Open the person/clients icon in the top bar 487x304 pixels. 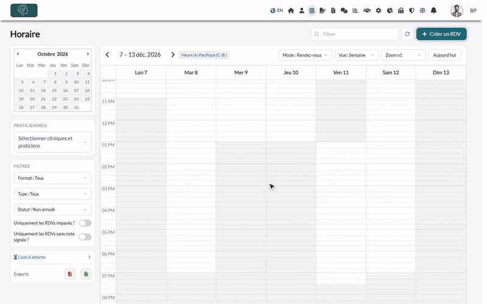pyautogui.click(x=301, y=10)
